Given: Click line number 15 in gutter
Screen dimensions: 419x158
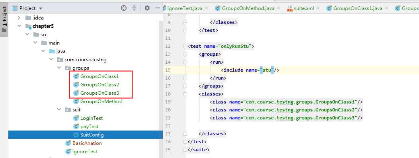Looking at the screenshot, I should [x=168, y=70].
